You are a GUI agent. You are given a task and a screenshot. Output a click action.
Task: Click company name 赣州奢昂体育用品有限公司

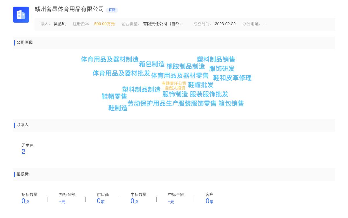69,9
